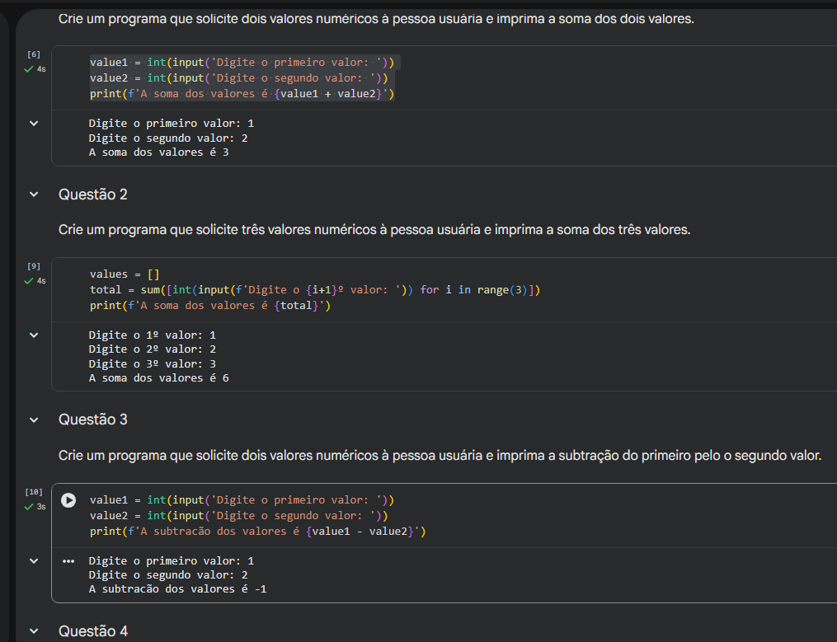Click the Questão 3 heading text
The width and height of the screenshot is (837, 642).
[93, 419]
